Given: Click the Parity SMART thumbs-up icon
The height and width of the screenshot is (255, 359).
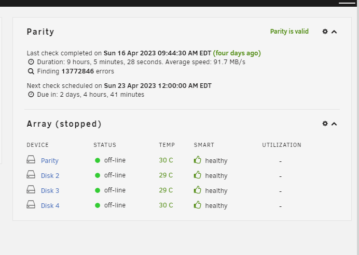Looking at the screenshot, I should point(197,160).
